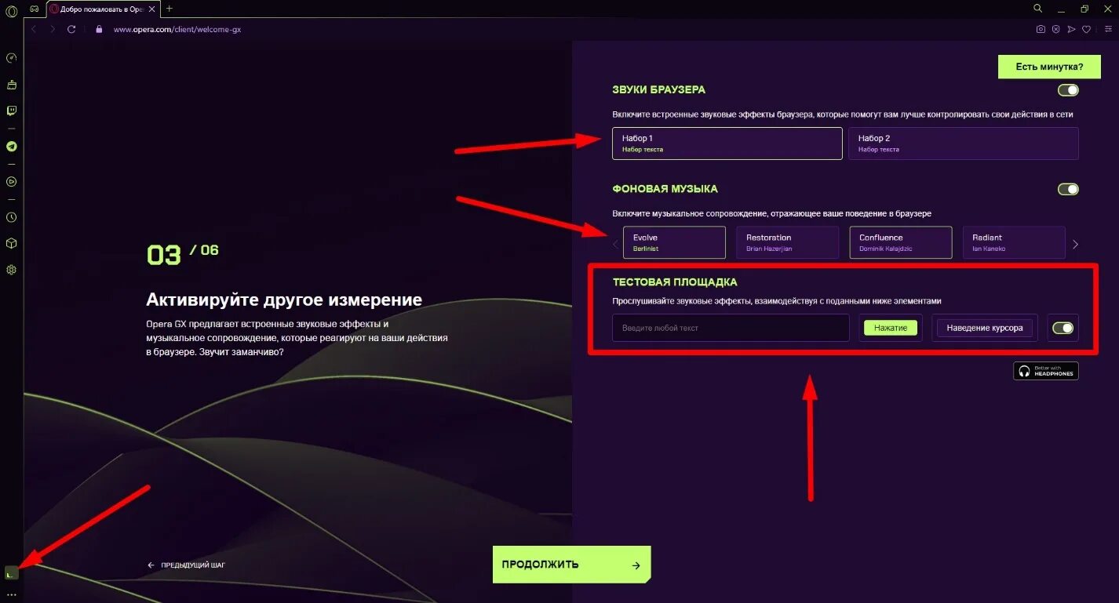Select the Radiant music track
Viewport: 1119px width, 603px height.
point(1014,242)
